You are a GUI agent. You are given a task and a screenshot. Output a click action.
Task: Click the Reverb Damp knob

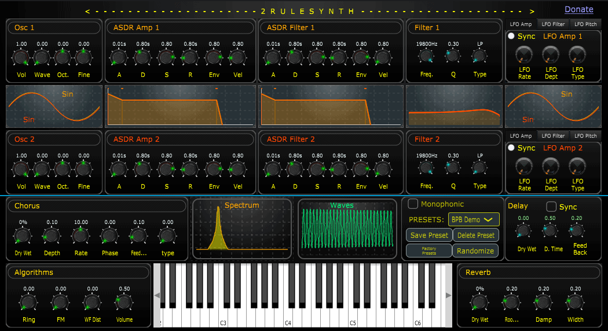[543, 302]
